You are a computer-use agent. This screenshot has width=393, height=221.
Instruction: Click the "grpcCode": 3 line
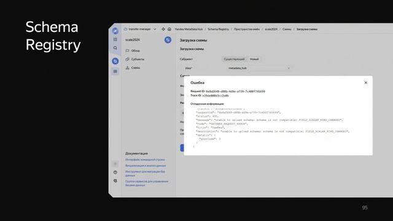pyautogui.click(x=210, y=139)
